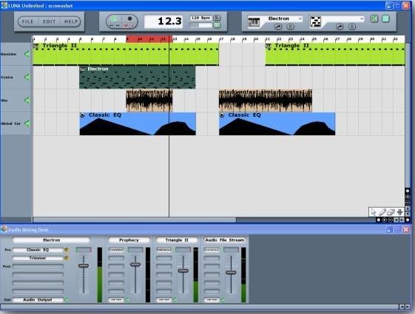Click the Electron channel volume fader

(84, 266)
